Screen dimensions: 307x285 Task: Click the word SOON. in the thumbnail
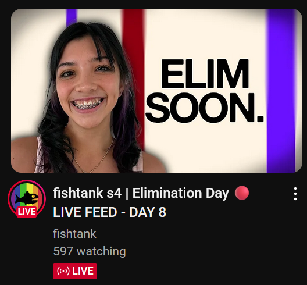coord(205,108)
